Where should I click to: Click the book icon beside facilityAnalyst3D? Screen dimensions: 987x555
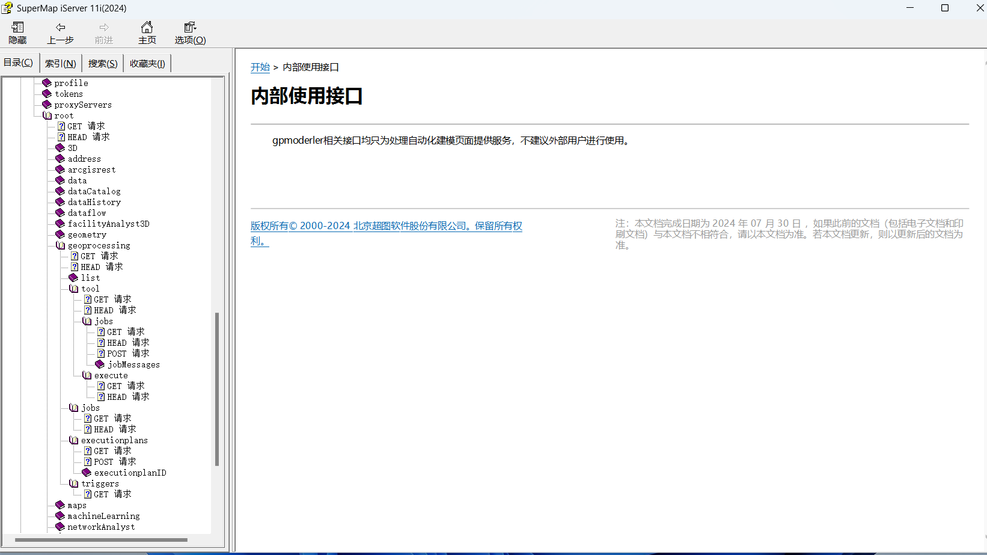60,224
